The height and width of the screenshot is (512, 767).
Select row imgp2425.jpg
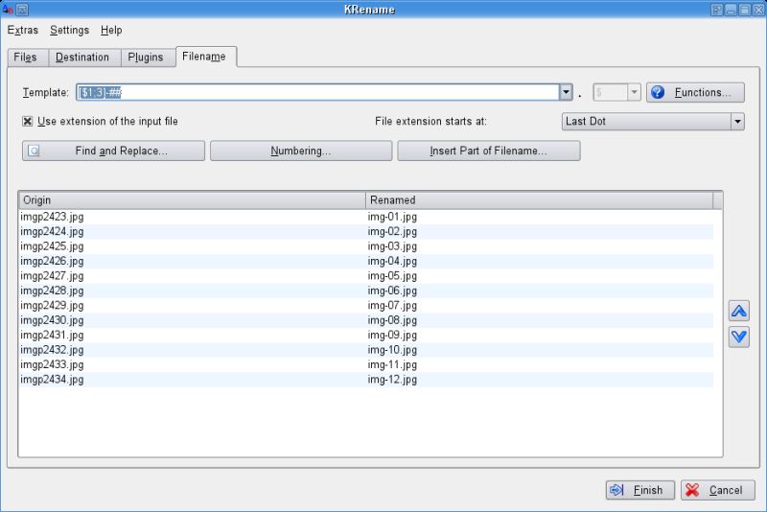pos(366,246)
